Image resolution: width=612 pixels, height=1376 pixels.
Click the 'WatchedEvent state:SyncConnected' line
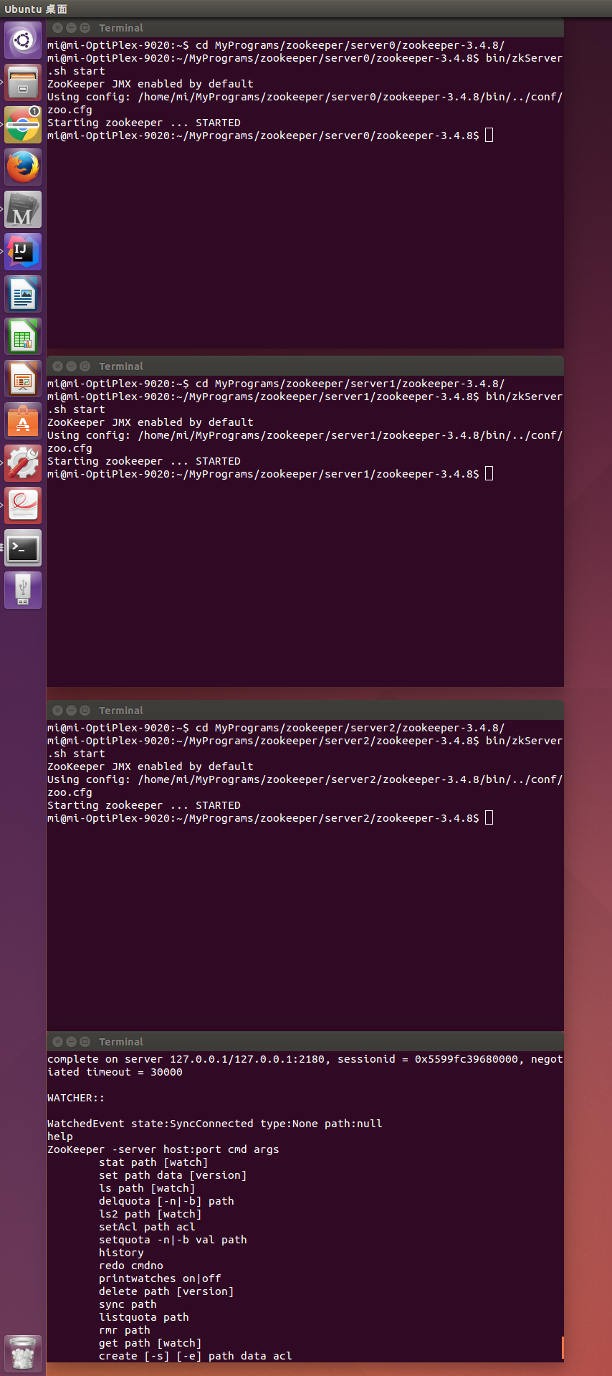point(215,1124)
